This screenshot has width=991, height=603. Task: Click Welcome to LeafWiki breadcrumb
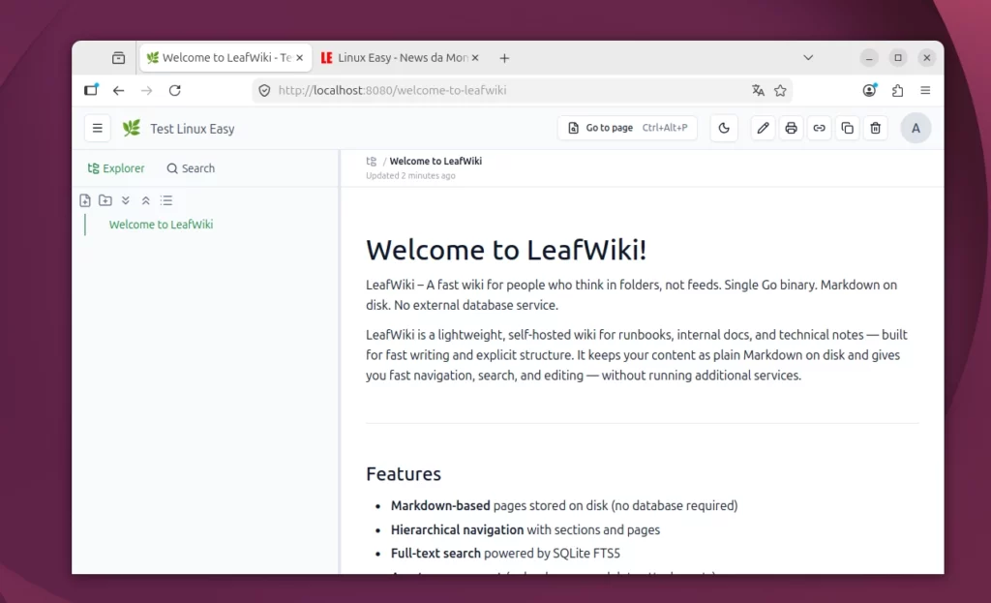pos(435,162)
